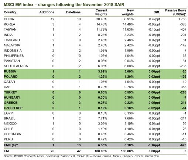
Task: Select the POLAND country cell
Action: point(11,76)
